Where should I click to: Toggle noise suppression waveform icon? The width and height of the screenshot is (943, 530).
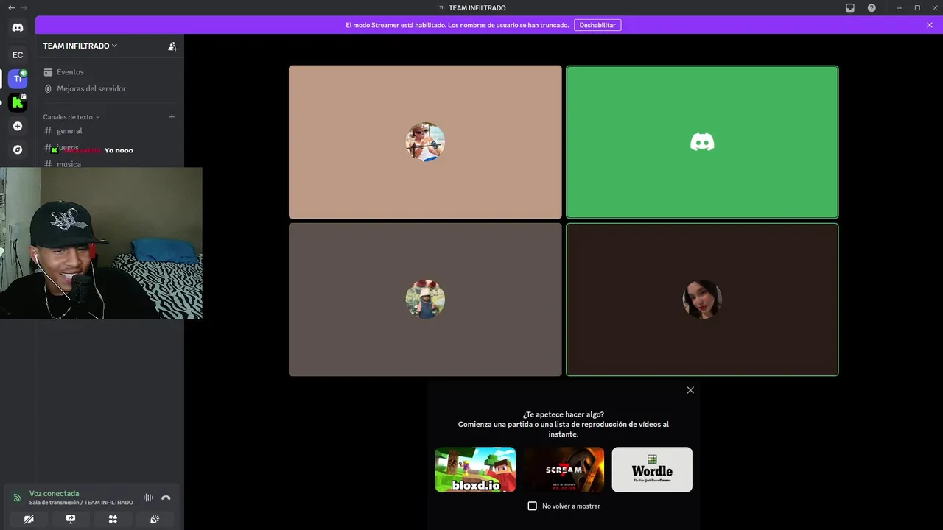tap(148, 498)
